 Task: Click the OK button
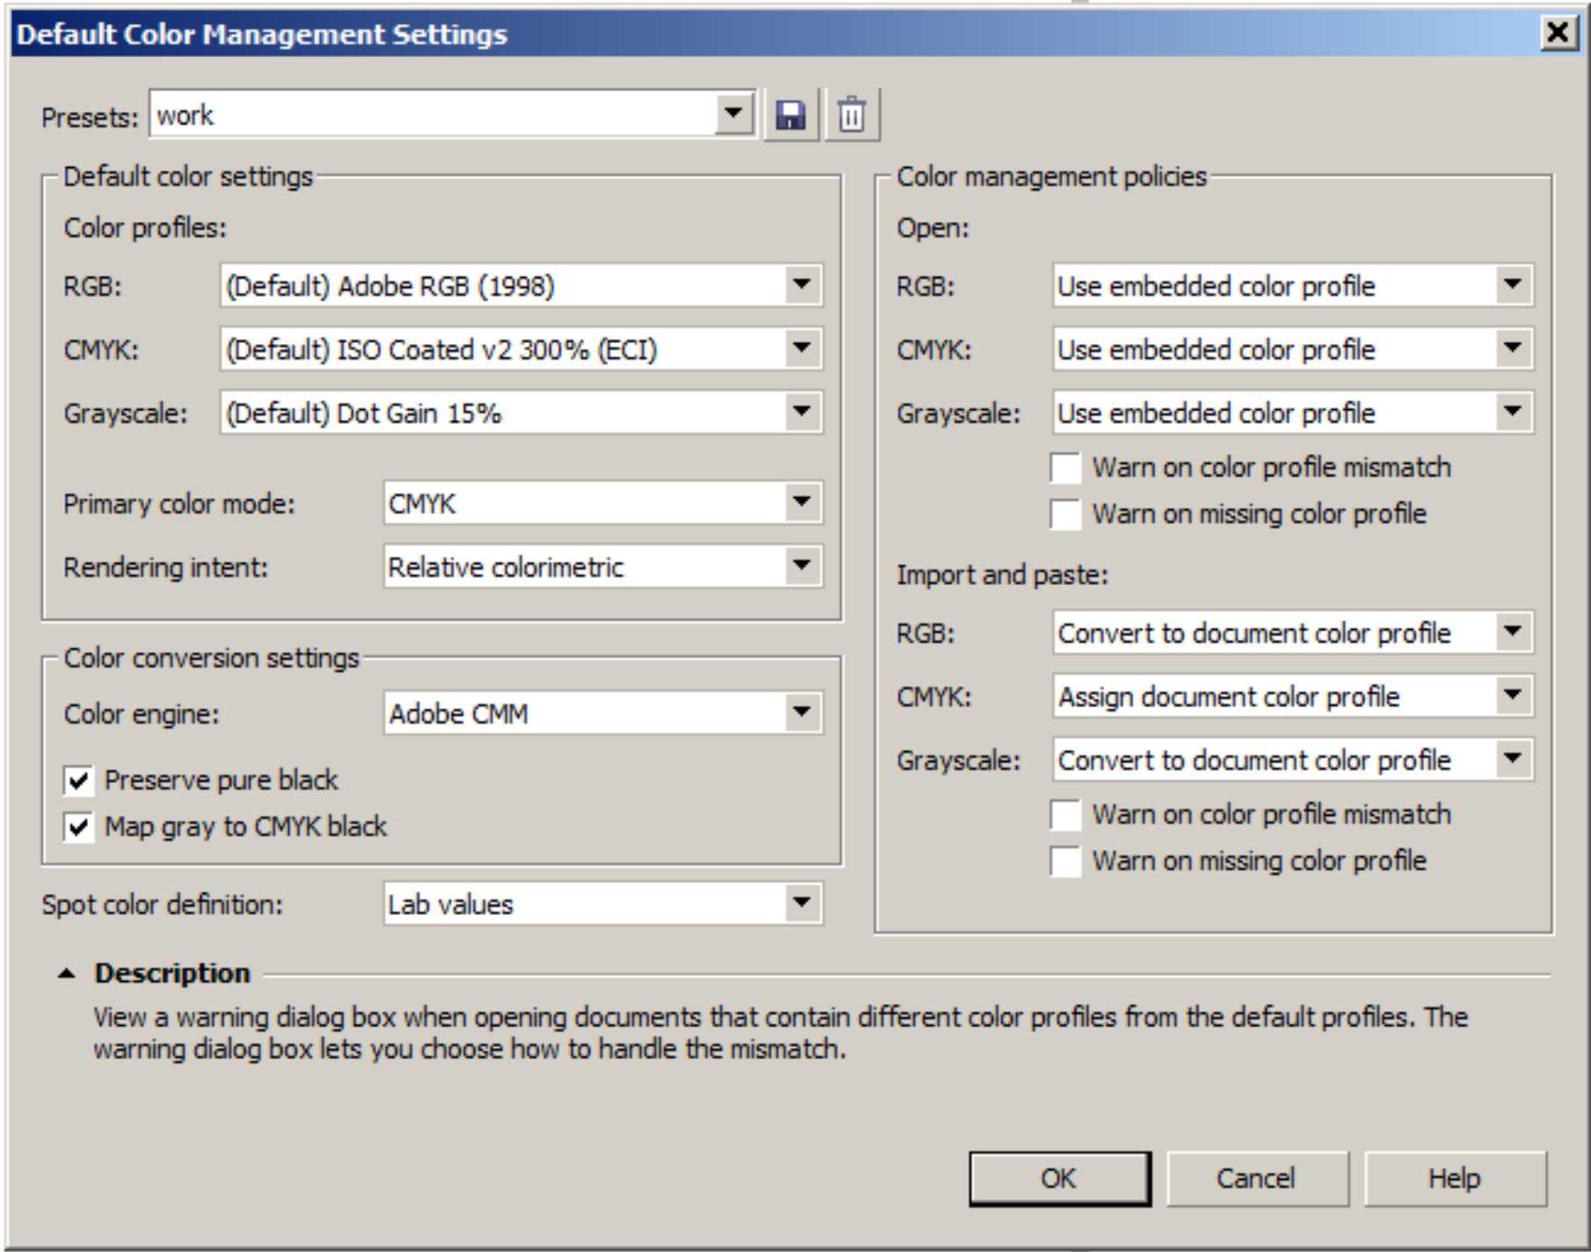point(1059,1178)
